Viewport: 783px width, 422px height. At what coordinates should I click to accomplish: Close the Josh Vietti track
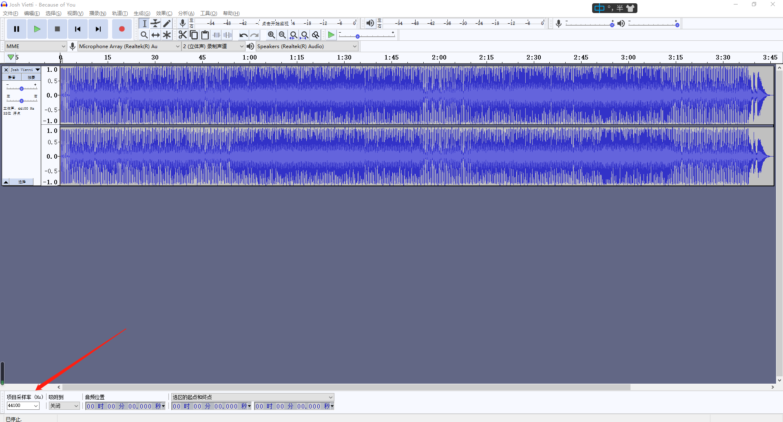6,70
